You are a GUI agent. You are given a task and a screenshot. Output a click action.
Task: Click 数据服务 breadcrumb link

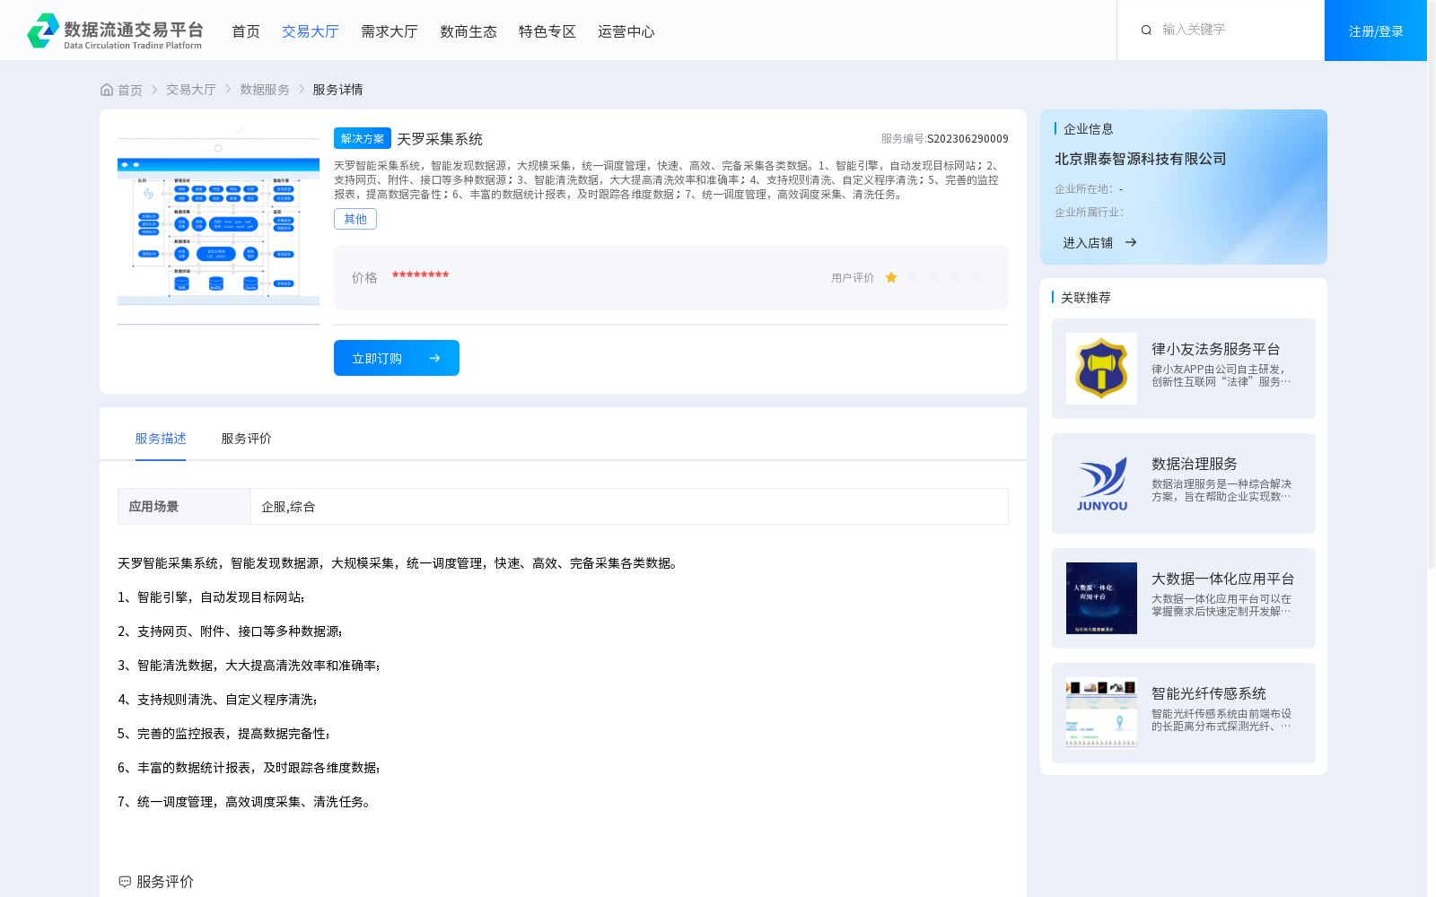pos(265,90)
